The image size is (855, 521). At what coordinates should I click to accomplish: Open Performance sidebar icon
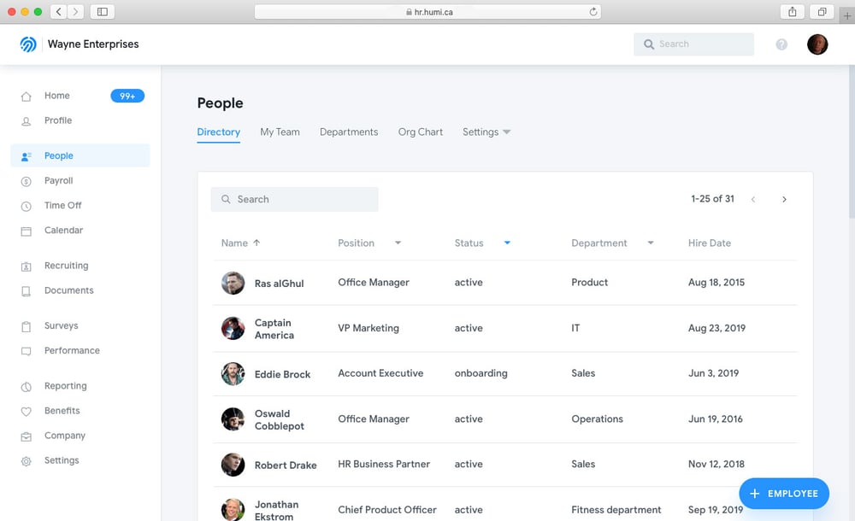point(27,352)
